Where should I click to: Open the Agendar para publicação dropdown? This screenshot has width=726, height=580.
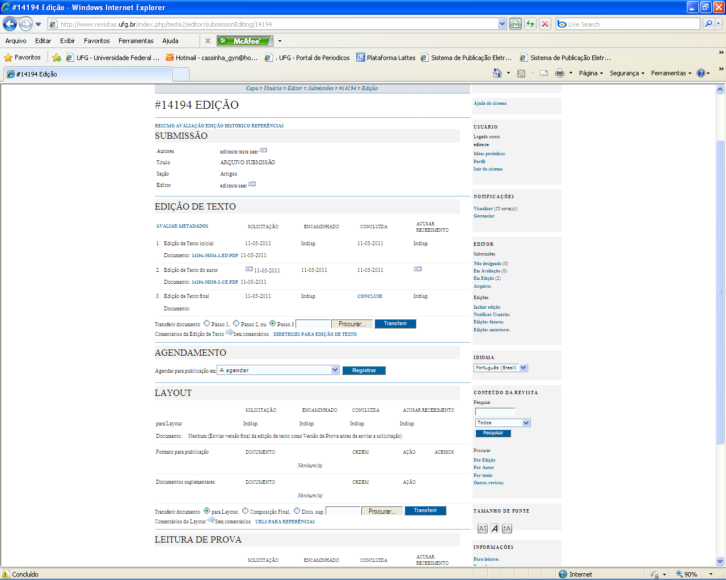click(x=278, y=370)
